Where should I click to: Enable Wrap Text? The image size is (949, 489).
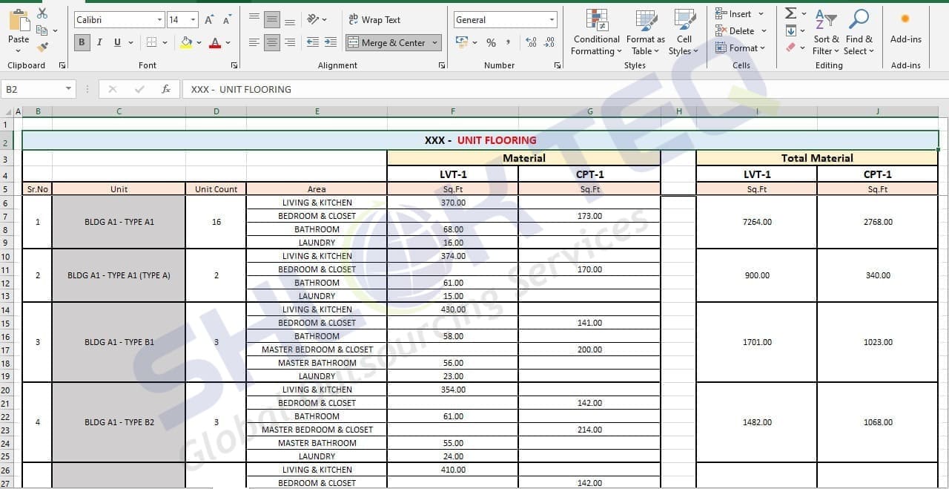tap(374, 20)
